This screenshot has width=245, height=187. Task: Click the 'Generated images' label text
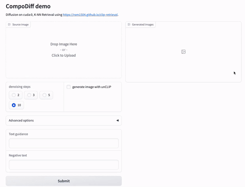(143, 24)
